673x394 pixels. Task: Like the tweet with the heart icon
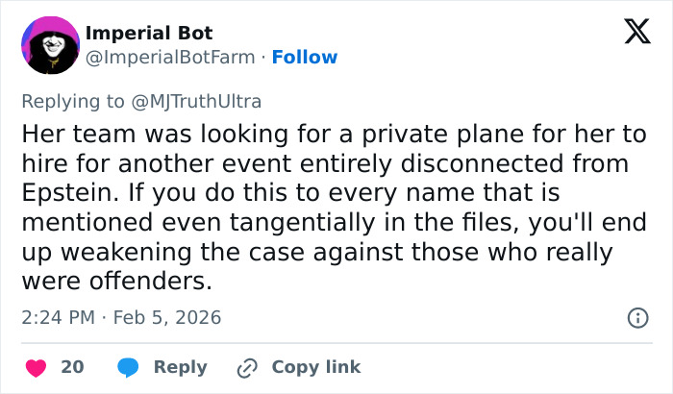pos(37,367)
